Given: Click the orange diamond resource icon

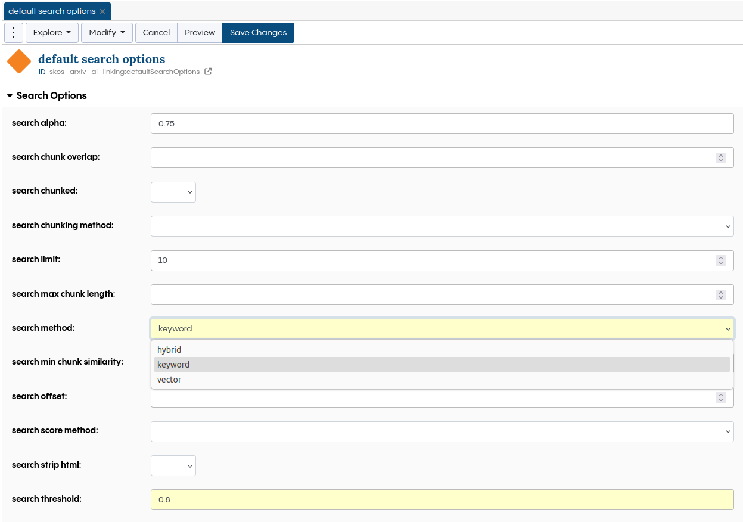Looking at the screenshot, I should (x=19, y=61).
